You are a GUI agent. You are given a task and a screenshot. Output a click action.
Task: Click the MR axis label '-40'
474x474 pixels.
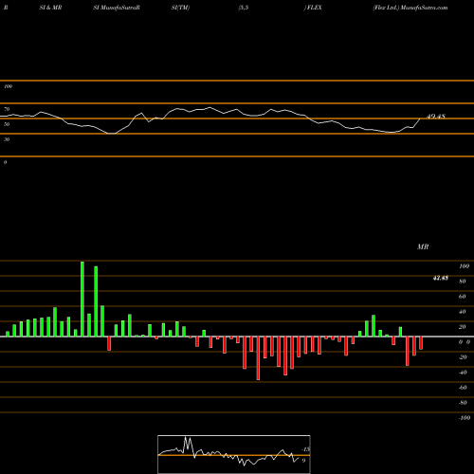click(x=463, y=373)
